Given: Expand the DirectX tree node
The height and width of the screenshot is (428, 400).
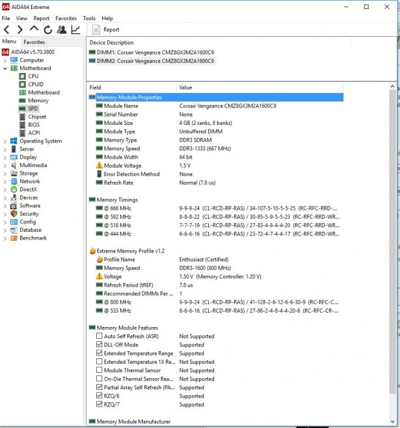Looking at the screenshot, I should 5,190.
